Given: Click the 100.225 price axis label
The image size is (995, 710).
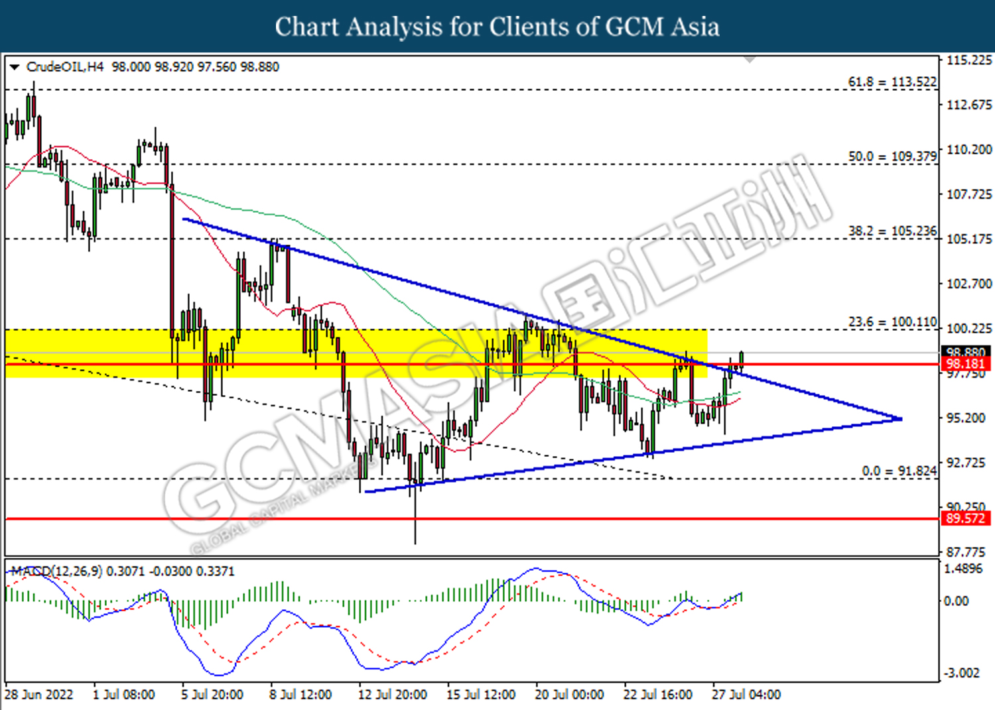Looking at the screenshot, I should point(968,328).
